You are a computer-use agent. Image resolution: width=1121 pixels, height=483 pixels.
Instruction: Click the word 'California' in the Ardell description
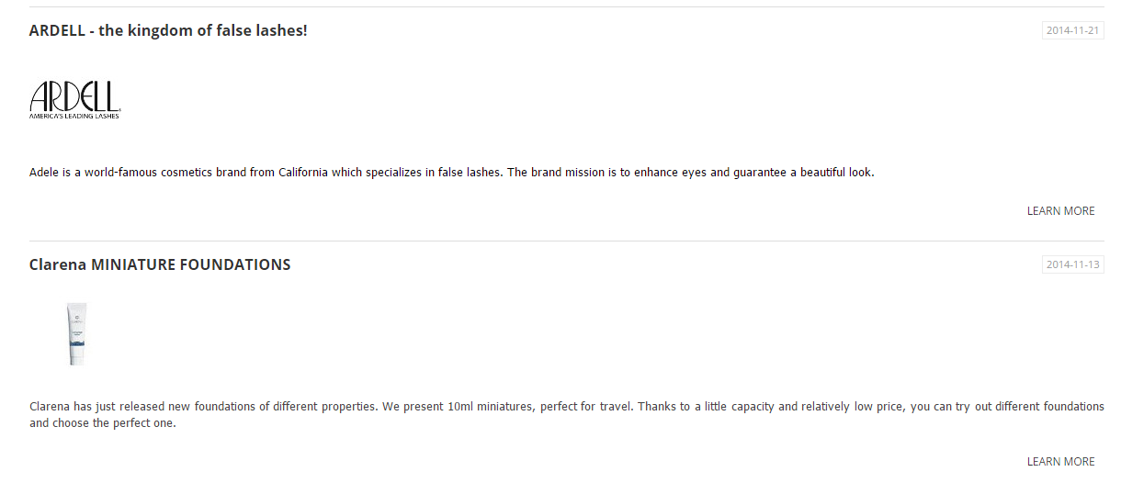303,172
